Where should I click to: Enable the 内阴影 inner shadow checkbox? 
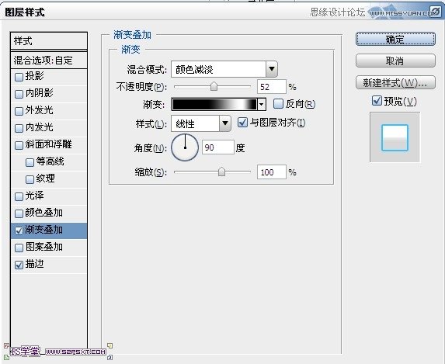[19, 94]
